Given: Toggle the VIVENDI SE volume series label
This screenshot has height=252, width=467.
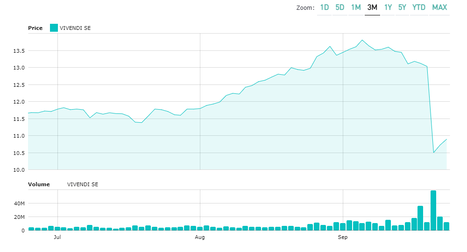Looking at the screenshot, I should pos(83,184).
